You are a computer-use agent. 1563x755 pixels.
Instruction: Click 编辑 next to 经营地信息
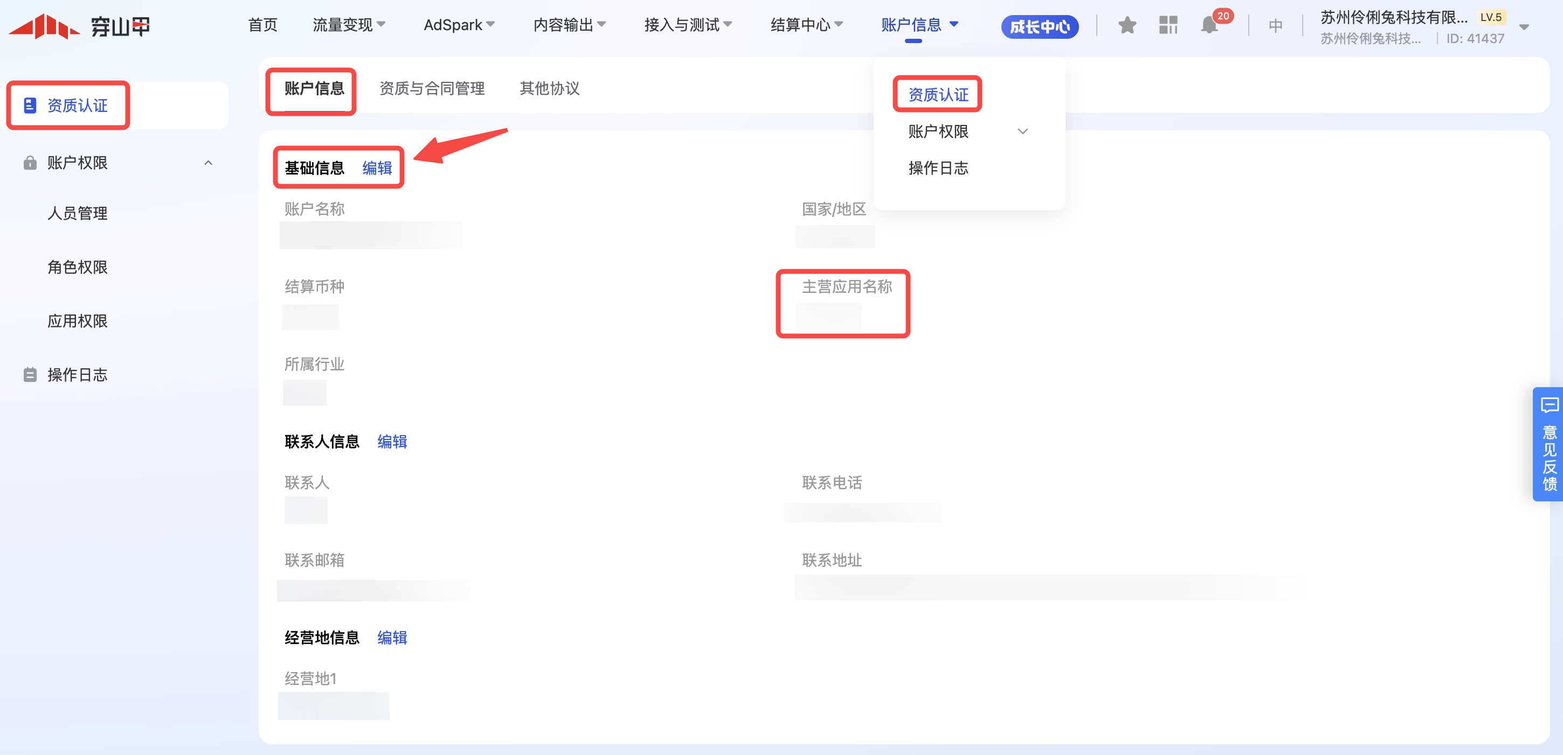(x=392, y=638)
